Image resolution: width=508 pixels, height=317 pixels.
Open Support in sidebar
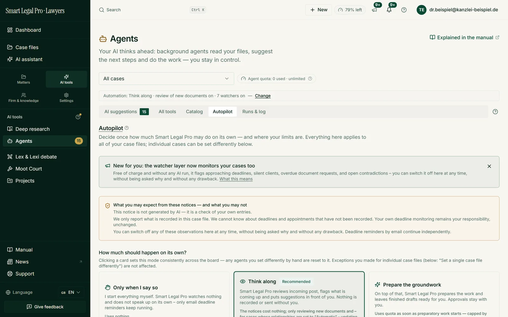click(45, 274)
